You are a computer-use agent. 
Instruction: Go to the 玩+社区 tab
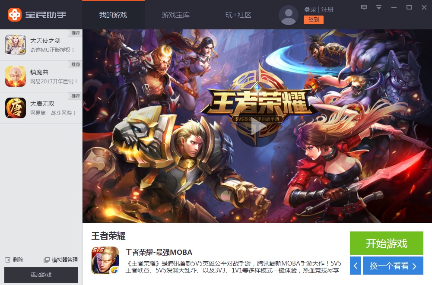[x=238, y=15]
